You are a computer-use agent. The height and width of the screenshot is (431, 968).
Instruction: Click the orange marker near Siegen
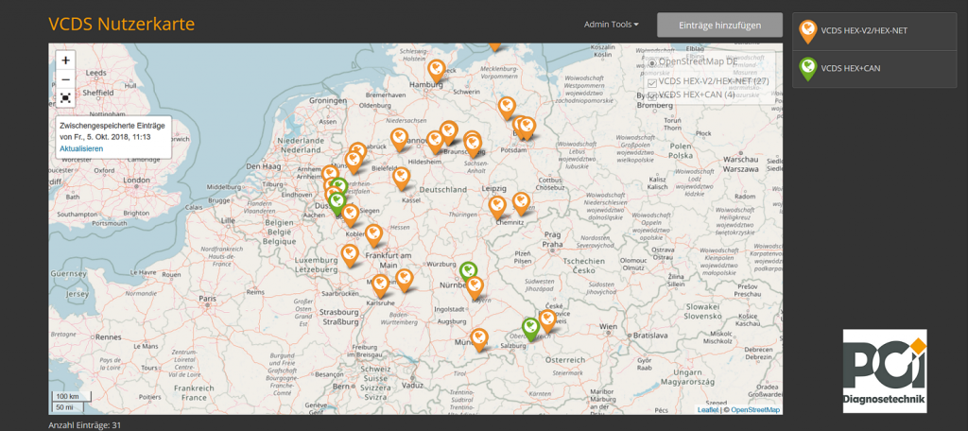pos(350,215)
